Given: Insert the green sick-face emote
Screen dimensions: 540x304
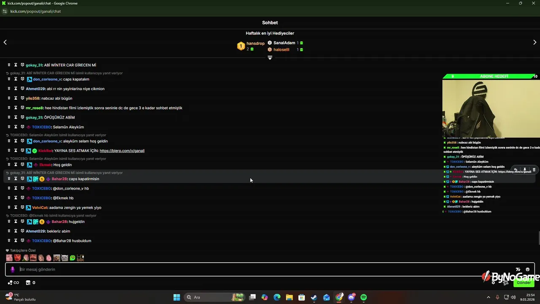Looking at the screenshot, I should coord(73,258).
